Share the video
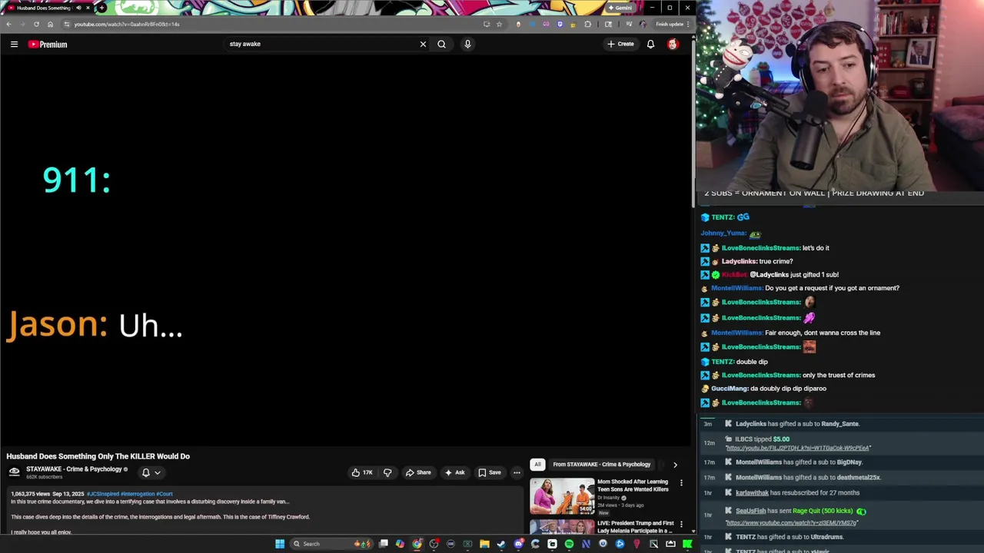The width and height of the screenshot is (984, 553). point(418,472)
